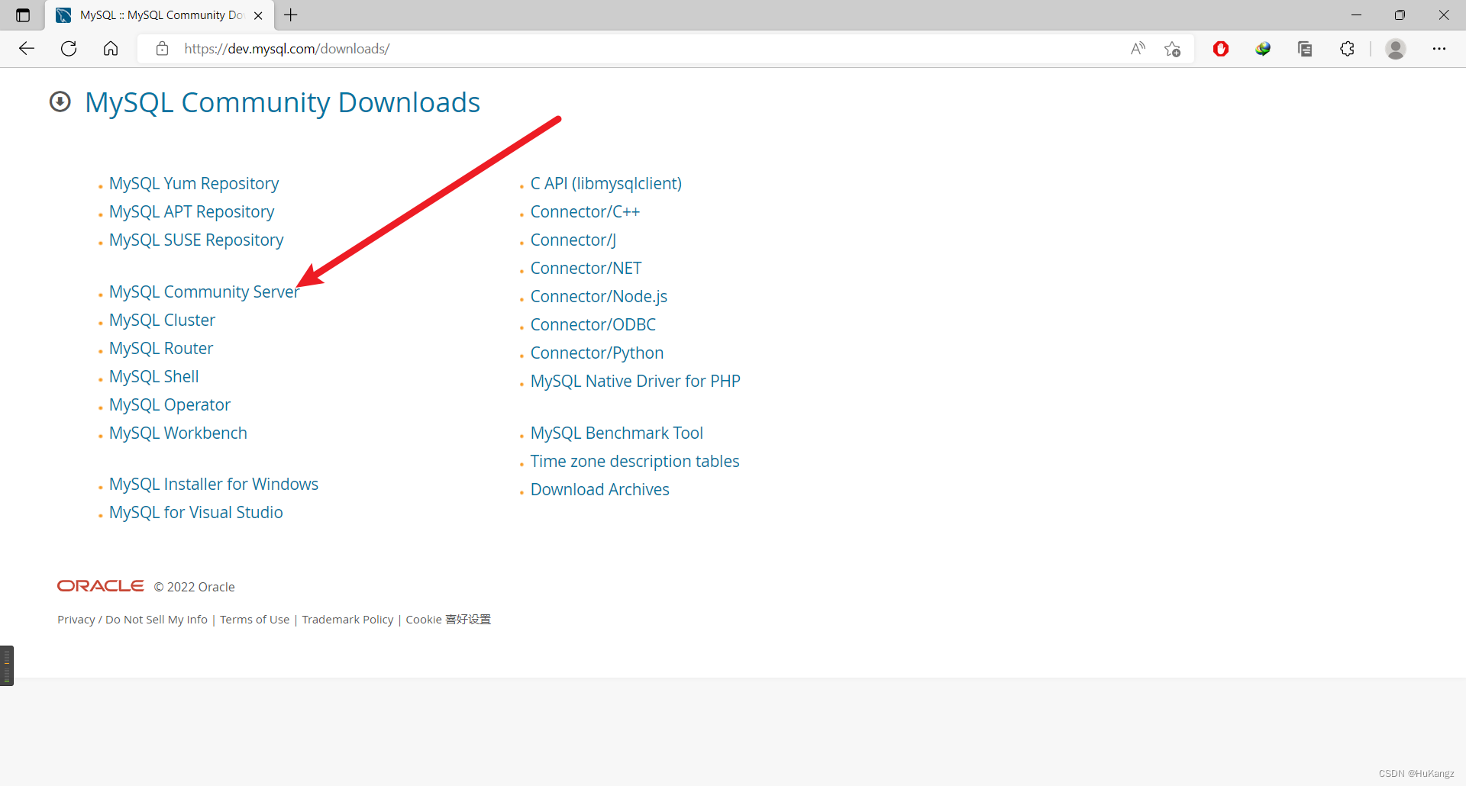Viewport: 1466px width, 786px height.
Task: Open Cookie preferences footer link
Action: [448, 620]
